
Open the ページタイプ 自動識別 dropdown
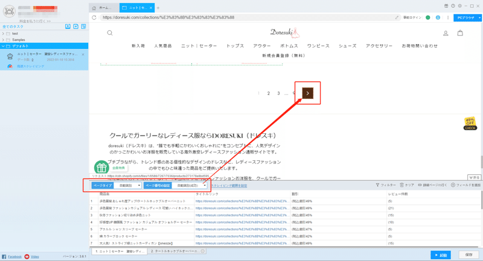click(x=128, y=186)
